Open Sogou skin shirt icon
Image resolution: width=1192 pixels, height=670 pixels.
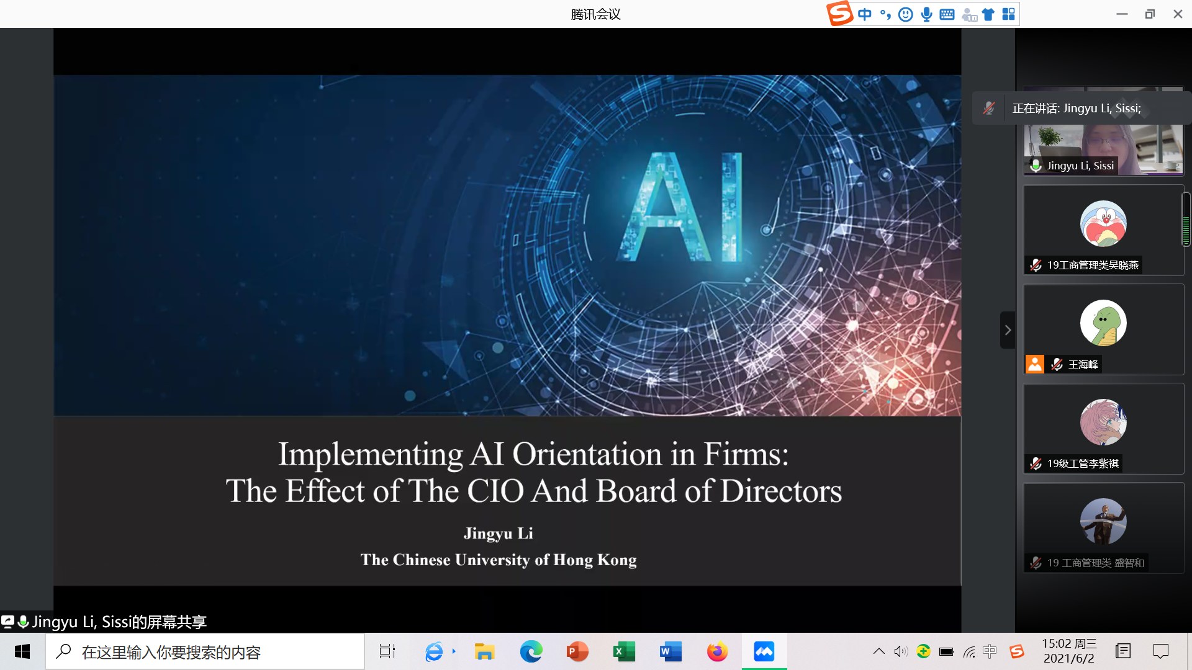click(988, 14)
